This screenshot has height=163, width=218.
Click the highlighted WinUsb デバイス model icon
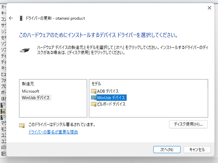pos(94,98)
